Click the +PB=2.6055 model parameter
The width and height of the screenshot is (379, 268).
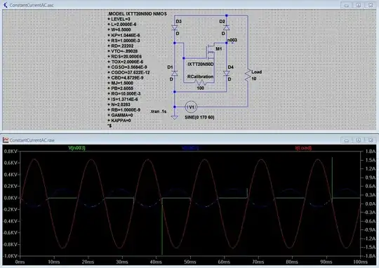tap(121, 88)
